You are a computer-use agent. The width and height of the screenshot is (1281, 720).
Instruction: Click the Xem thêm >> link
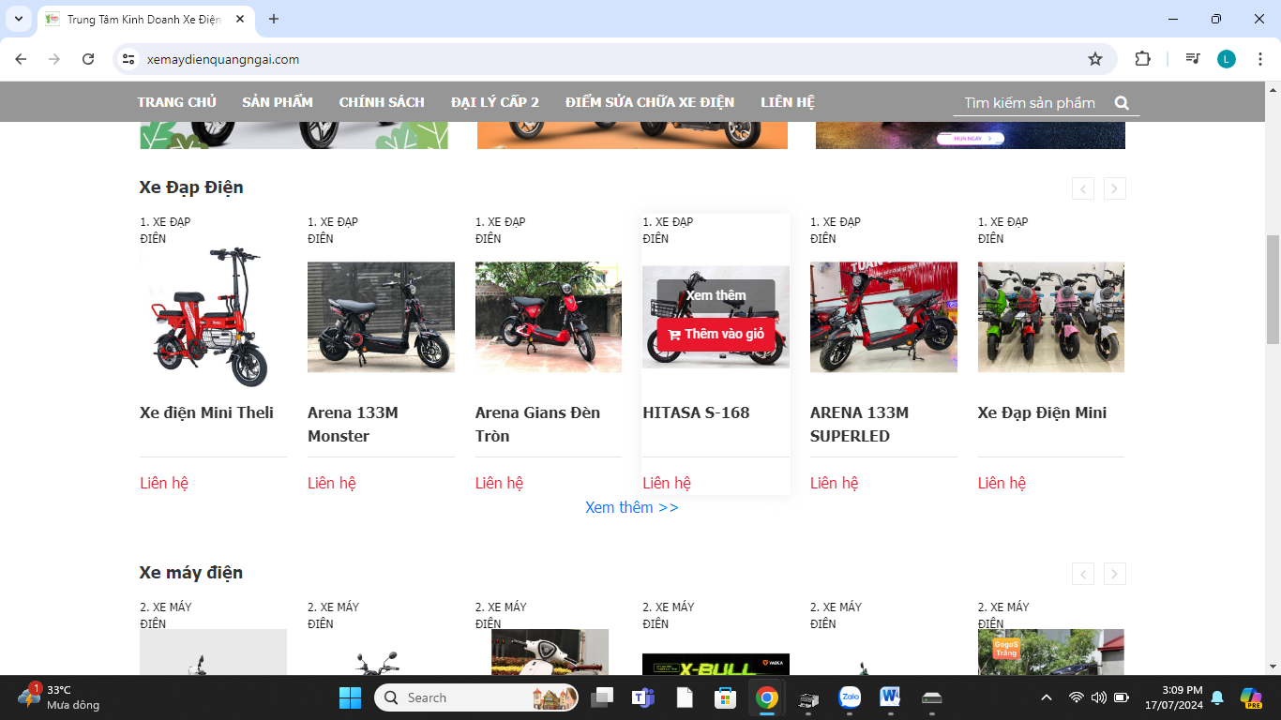click(631, 507)
